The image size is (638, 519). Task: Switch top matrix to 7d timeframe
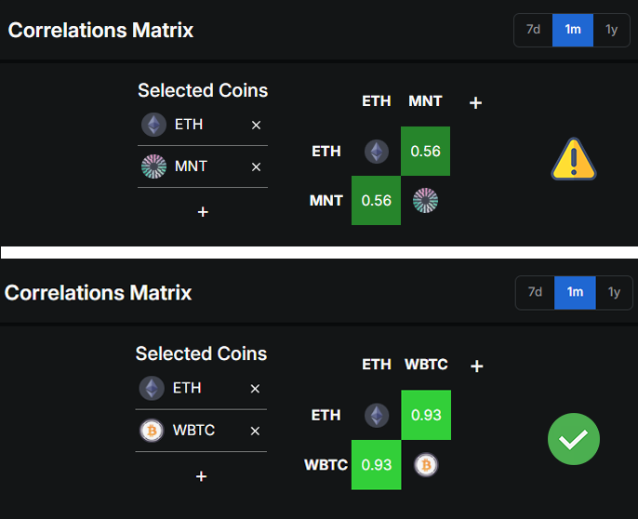[x=533, y=30]
